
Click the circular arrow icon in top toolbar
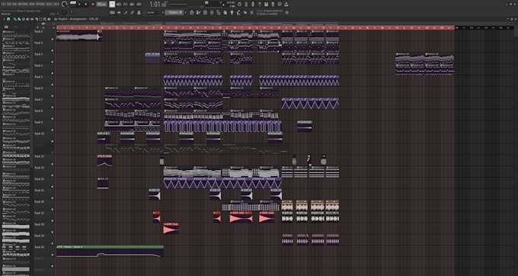(239, 5)
